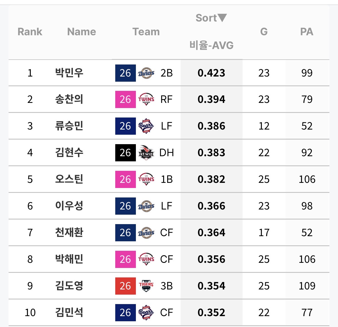This screenshot has height=327, width=338.
Task: Select the 0.394 AVG cell for 송찬의
Action: pyautogui.click(x=212, y=99)
